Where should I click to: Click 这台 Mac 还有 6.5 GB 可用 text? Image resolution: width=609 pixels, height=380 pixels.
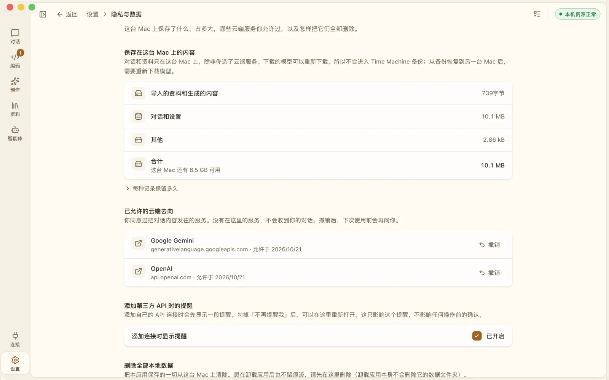[x=185, y=170]
